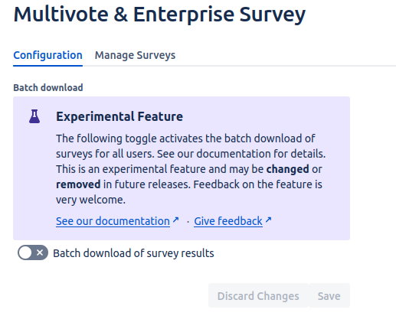
Task: Open the 'See our documentation' link
Action: pos(113,221)
